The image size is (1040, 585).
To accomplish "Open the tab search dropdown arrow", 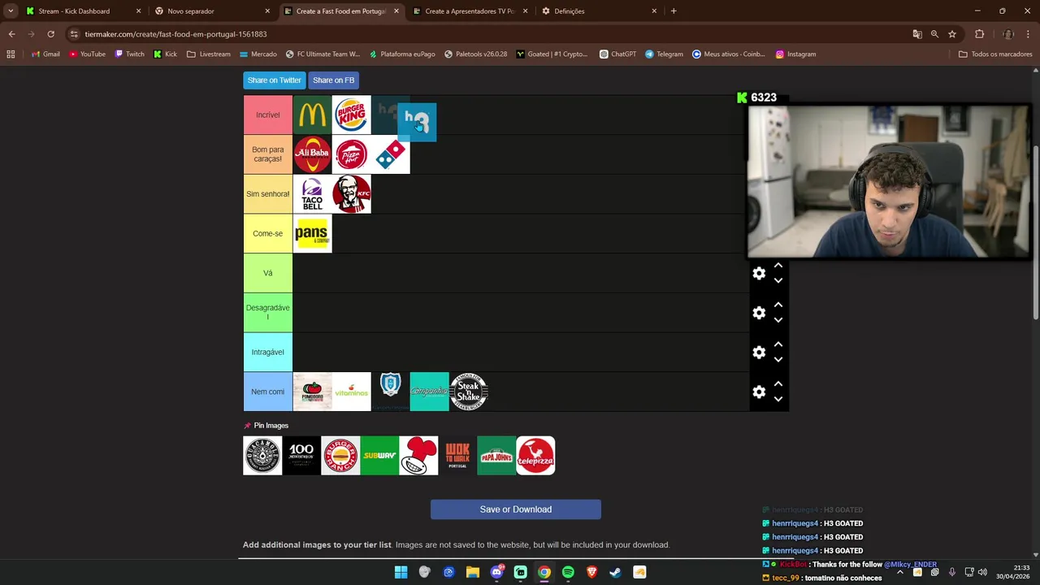I will click(11, 11).
